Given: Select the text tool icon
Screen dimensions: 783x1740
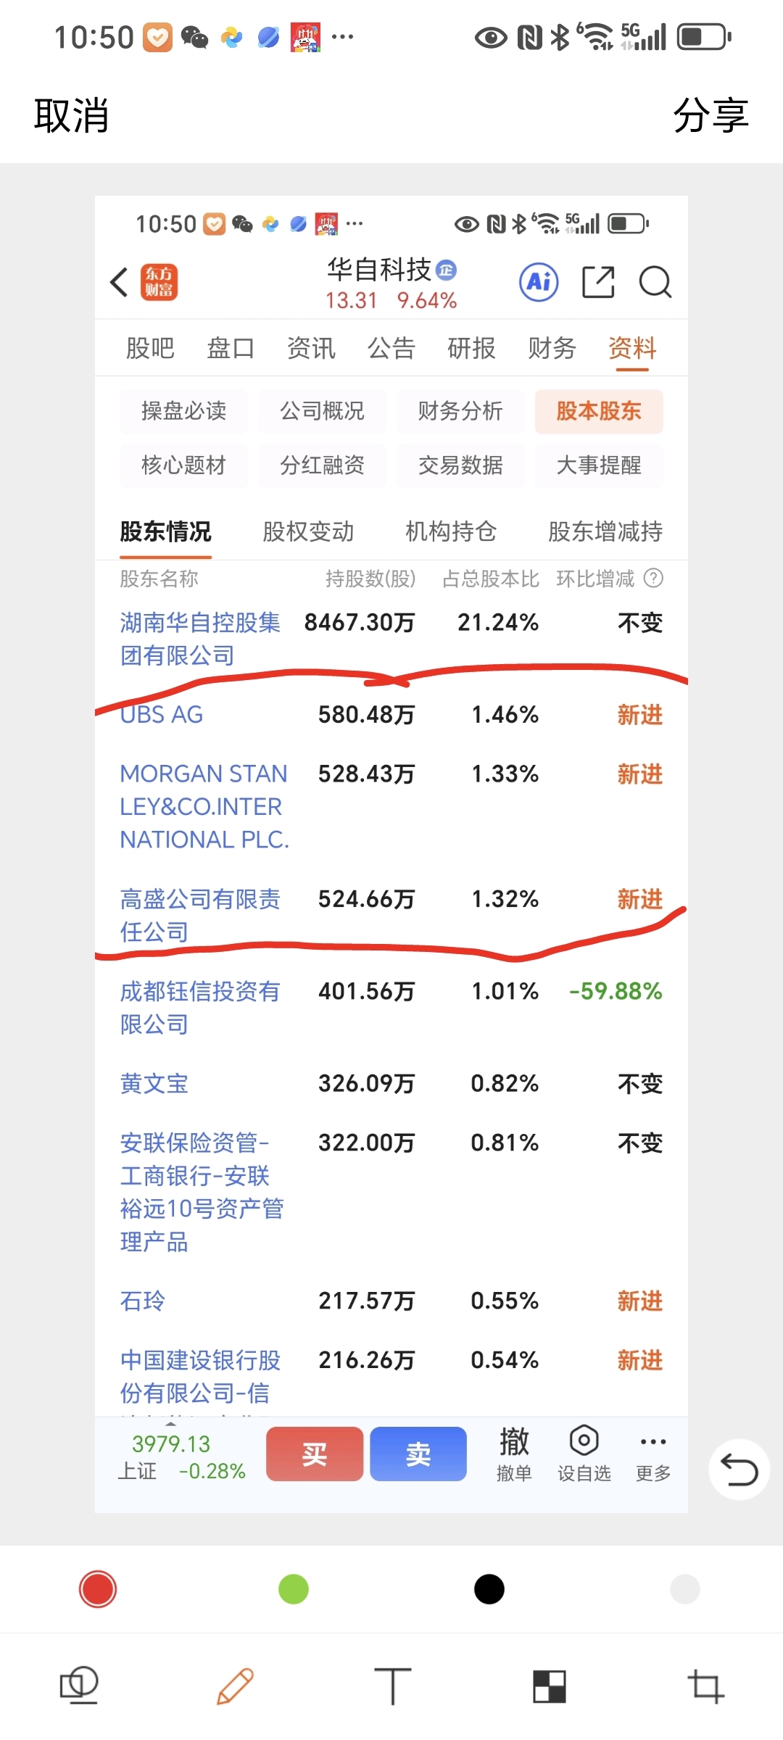Looking at the screenshot, I should click(392, 1686).
